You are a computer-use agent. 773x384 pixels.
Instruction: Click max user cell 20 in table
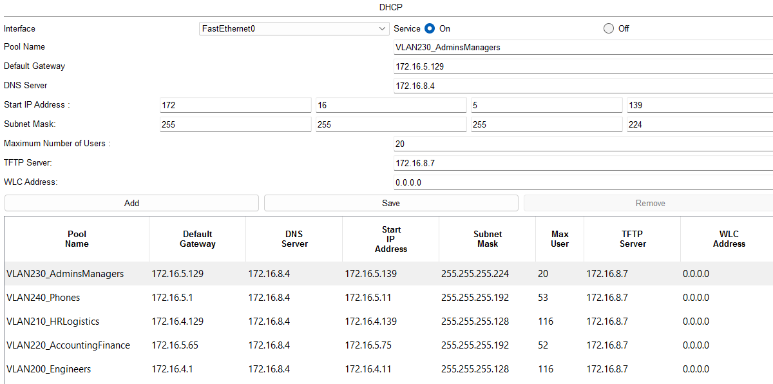pyautogui.click(x=560, y=274)
